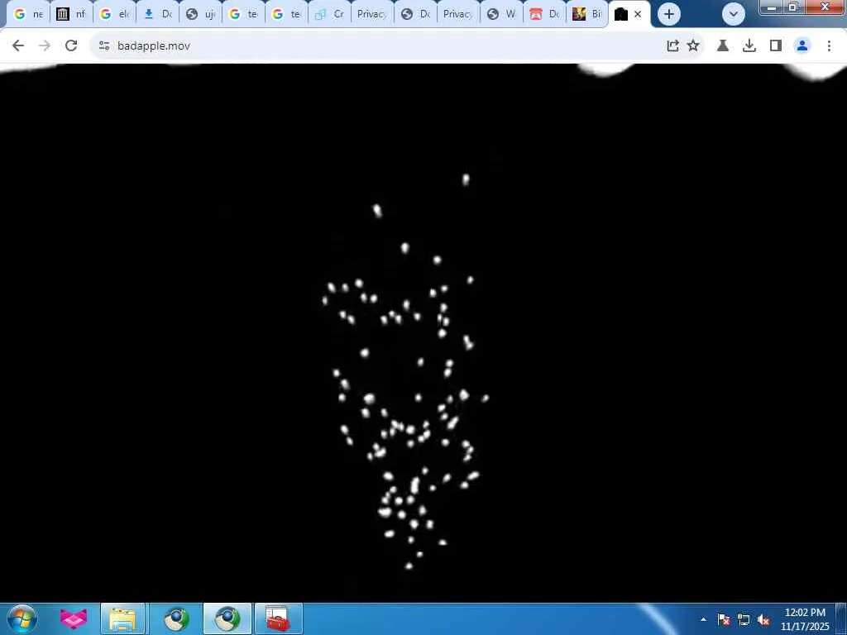Show hidden system tray icons
847x635 pixels.
click(703, 619)
